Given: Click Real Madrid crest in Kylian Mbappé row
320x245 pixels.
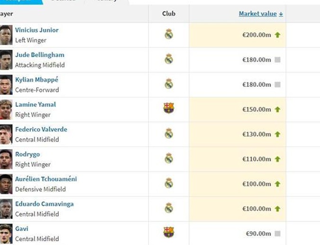Looking at the screenshot, I should pos(169,84).
